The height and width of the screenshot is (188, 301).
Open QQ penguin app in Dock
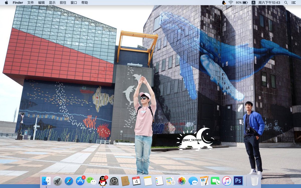click(103, 181)
